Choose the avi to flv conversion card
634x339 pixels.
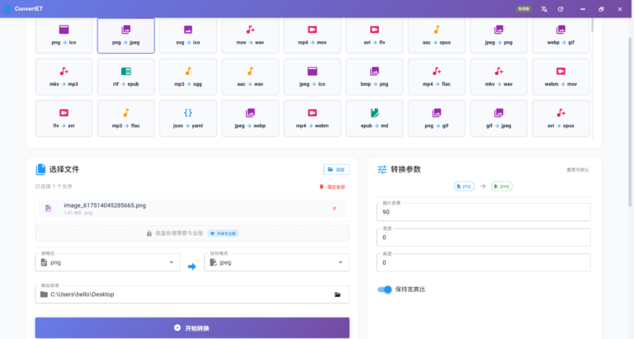tap(375, 35)
